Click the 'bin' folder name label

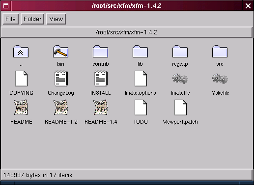[60, 64]
